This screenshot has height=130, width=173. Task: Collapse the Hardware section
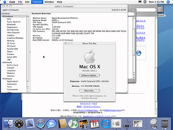tap(3, 16)
